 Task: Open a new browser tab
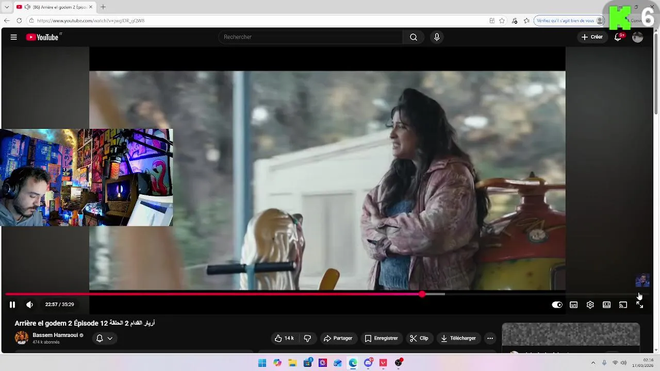coord(103,7)
